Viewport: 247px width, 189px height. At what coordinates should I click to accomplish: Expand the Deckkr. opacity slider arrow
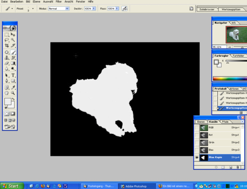(x=94, y=8)
